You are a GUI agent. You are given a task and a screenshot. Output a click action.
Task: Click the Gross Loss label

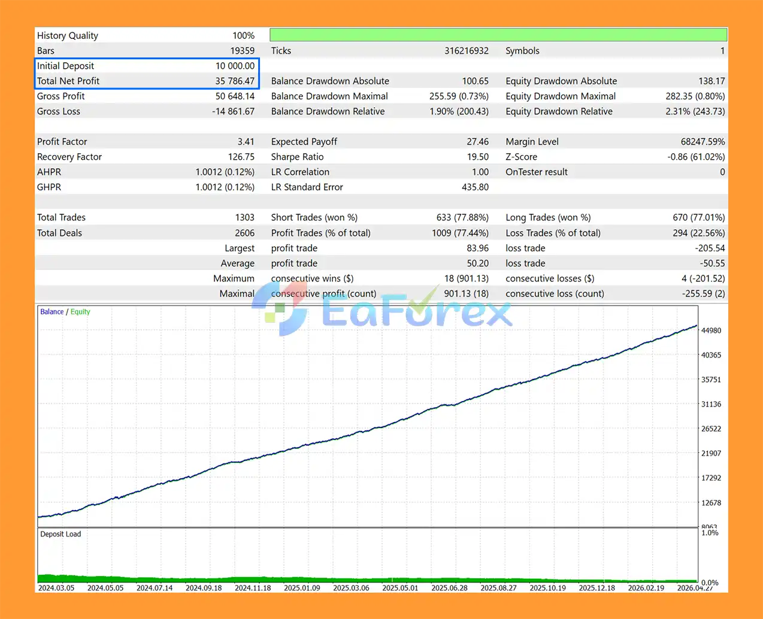coord(59,111)
